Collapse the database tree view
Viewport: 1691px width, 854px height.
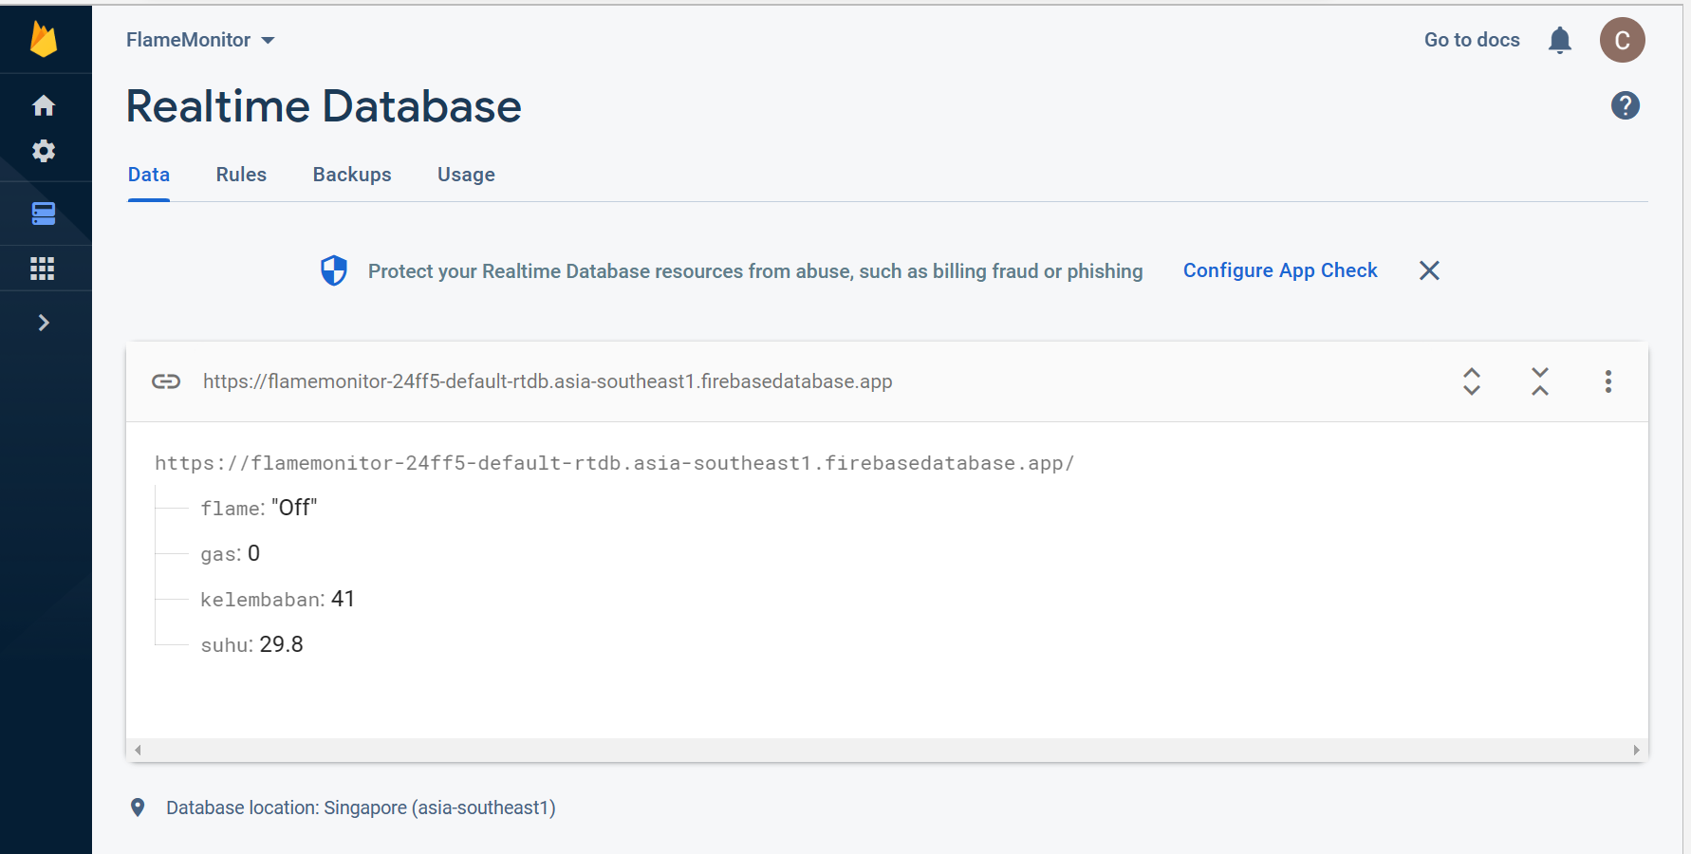(1539, 381)
